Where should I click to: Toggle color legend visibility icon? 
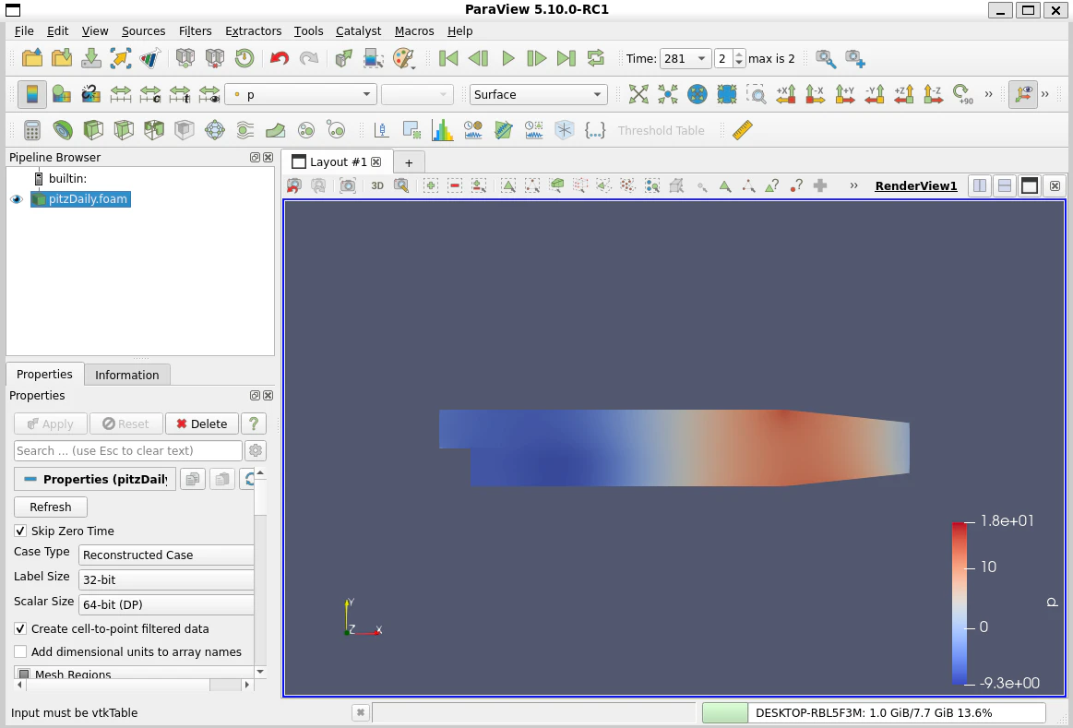coord(31,94)
